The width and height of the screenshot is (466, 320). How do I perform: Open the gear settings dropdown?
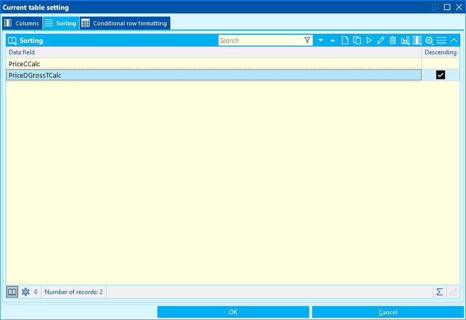tap(429, 40)
